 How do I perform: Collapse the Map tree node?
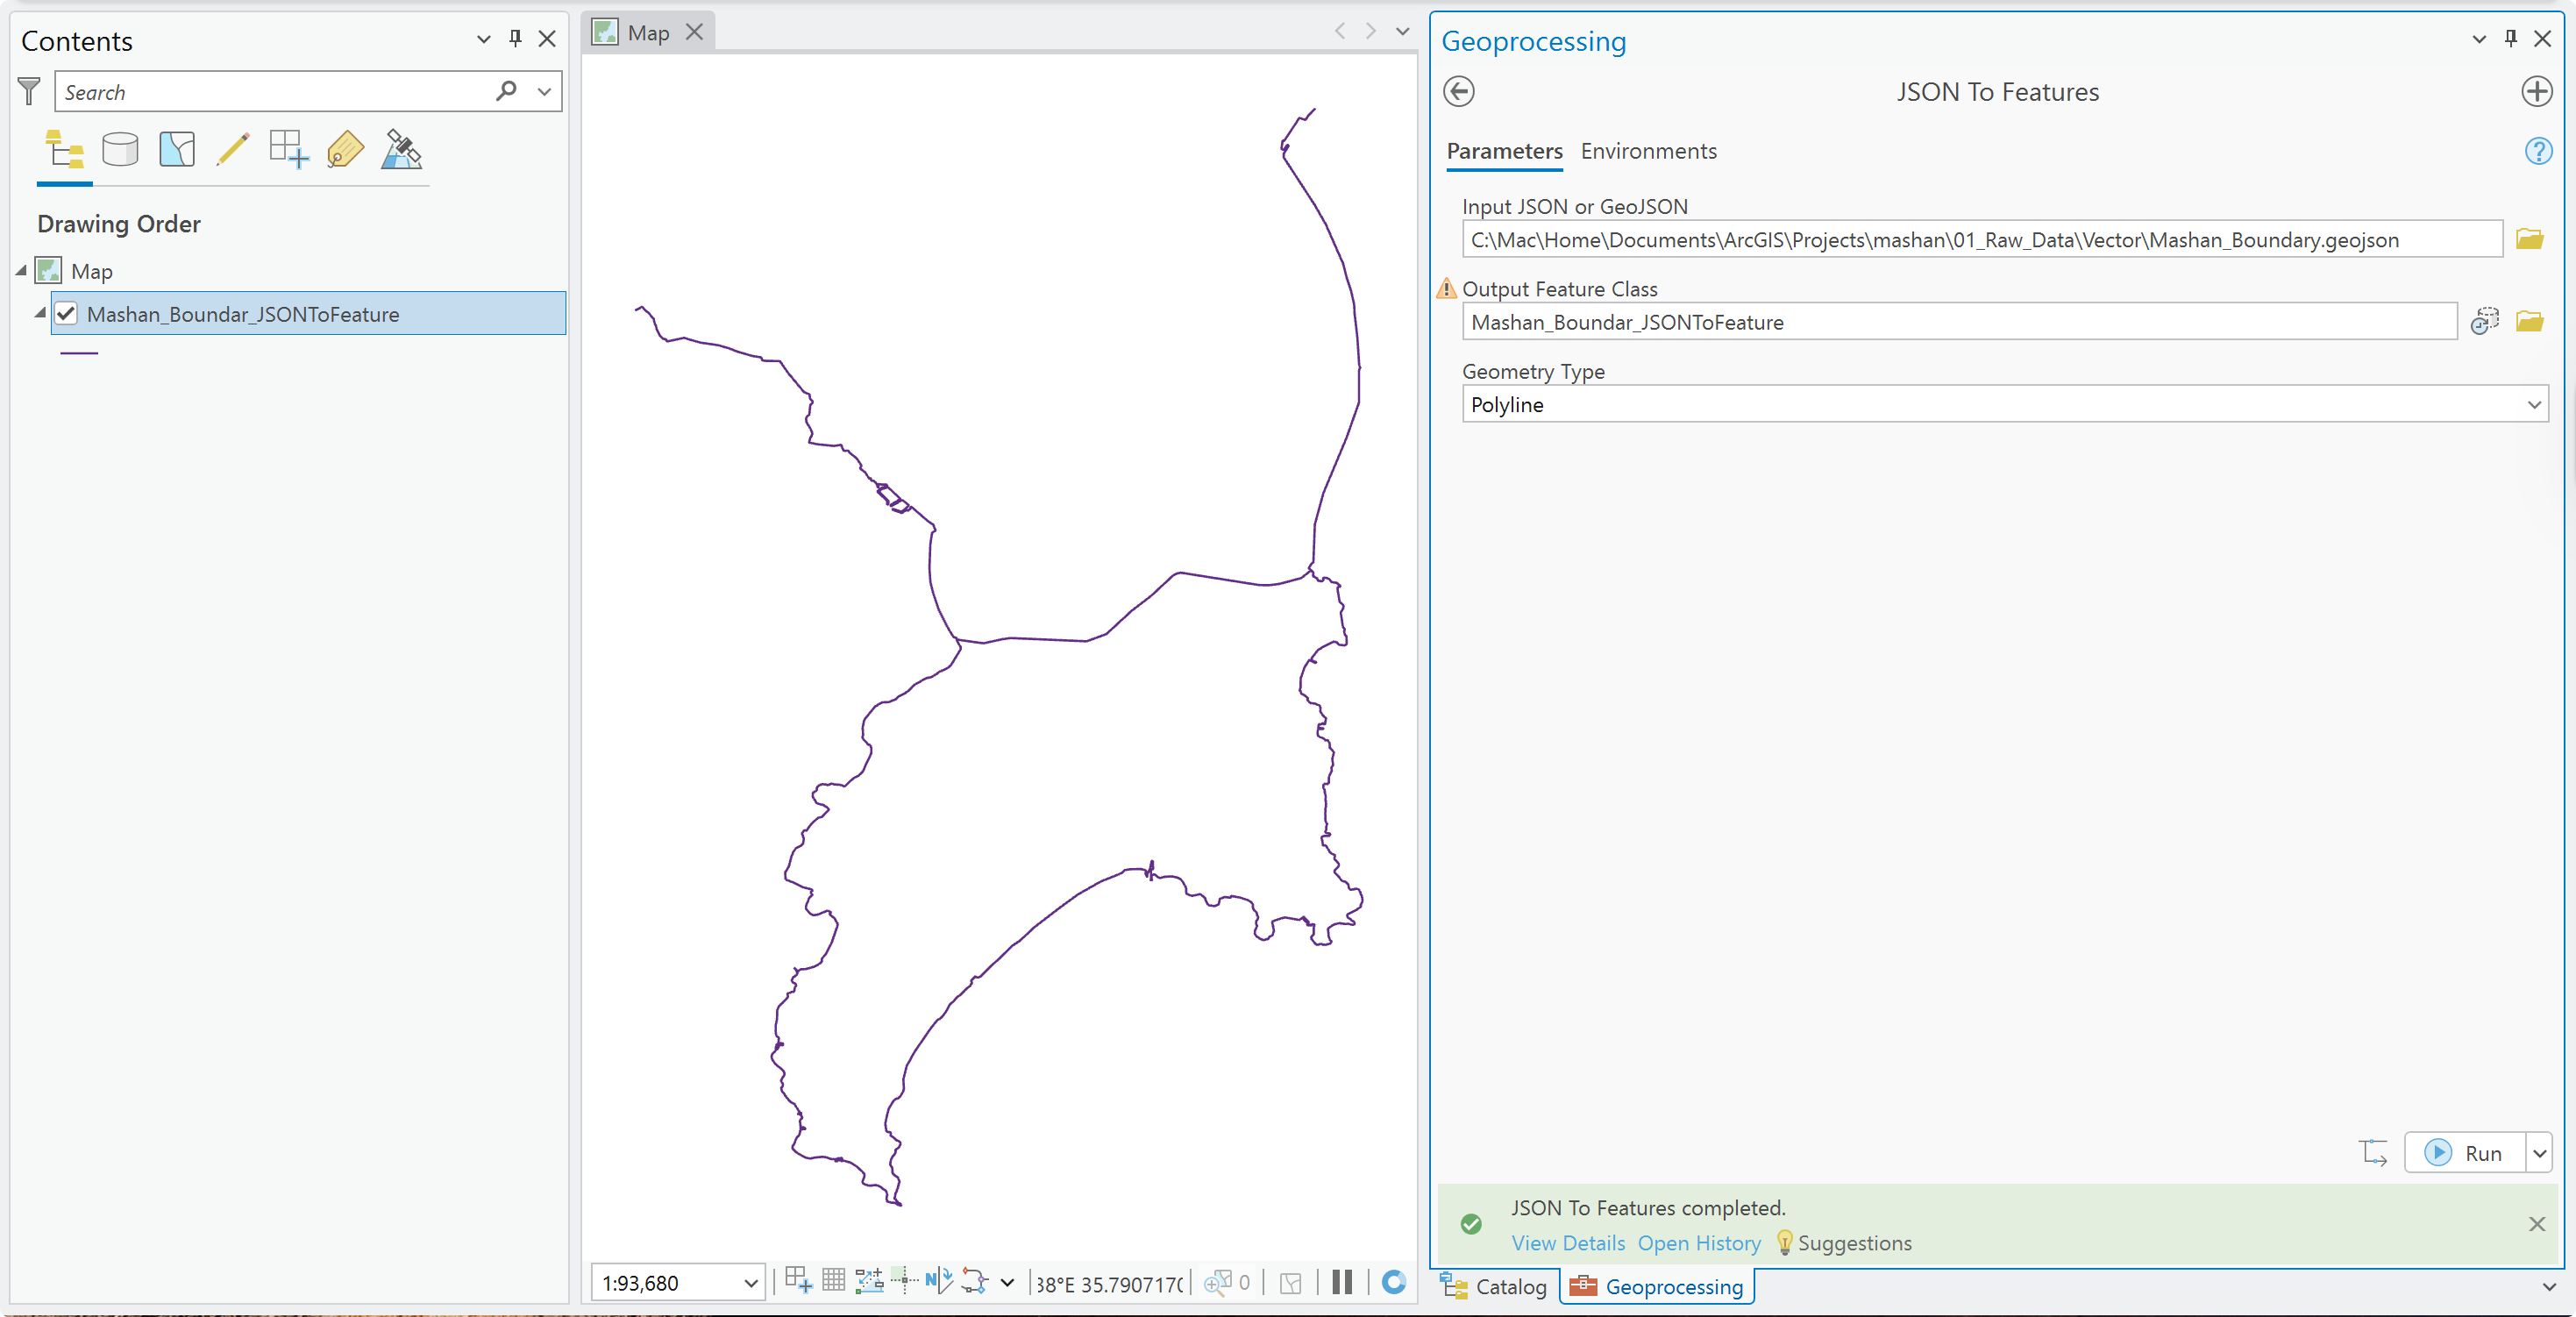[21, 271]
